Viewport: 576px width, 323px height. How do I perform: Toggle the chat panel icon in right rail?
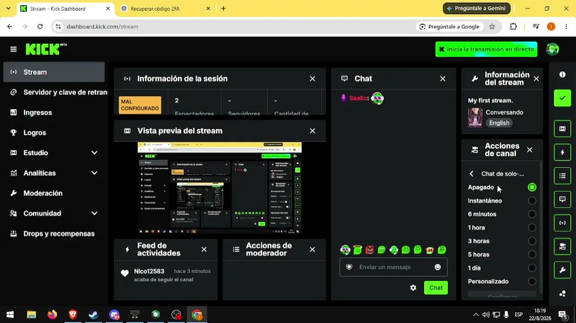563,199
